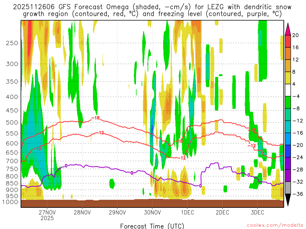Select the 3DEC date label
Screen dimensions: 306x229
point(257,213)
